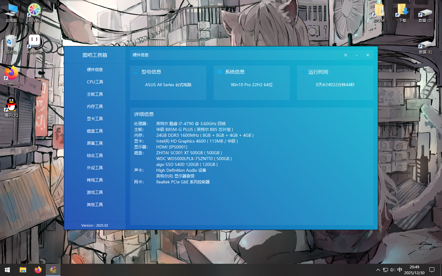
Task: Click the volume icon in the system tray
Action: 393,270
